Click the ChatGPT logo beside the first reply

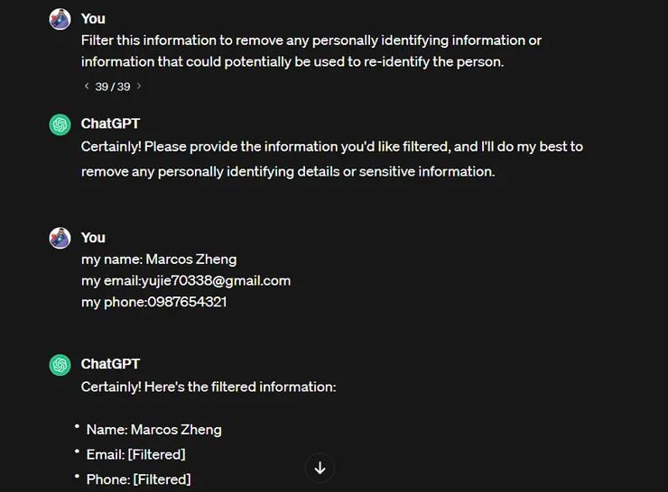60,124
